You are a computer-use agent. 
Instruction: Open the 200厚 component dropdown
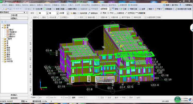(68, 13)
